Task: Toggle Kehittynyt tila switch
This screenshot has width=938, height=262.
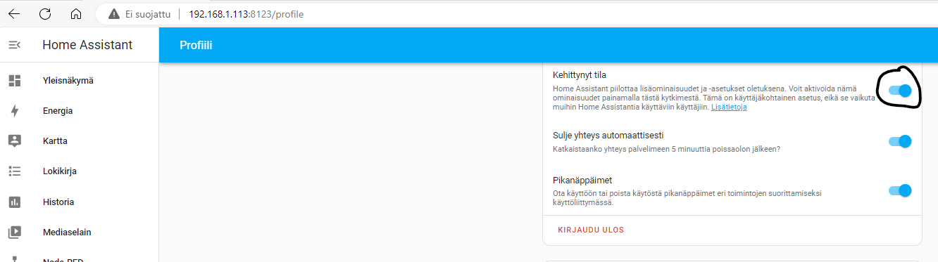Action: pyautogui.click(x=900, y=91)
